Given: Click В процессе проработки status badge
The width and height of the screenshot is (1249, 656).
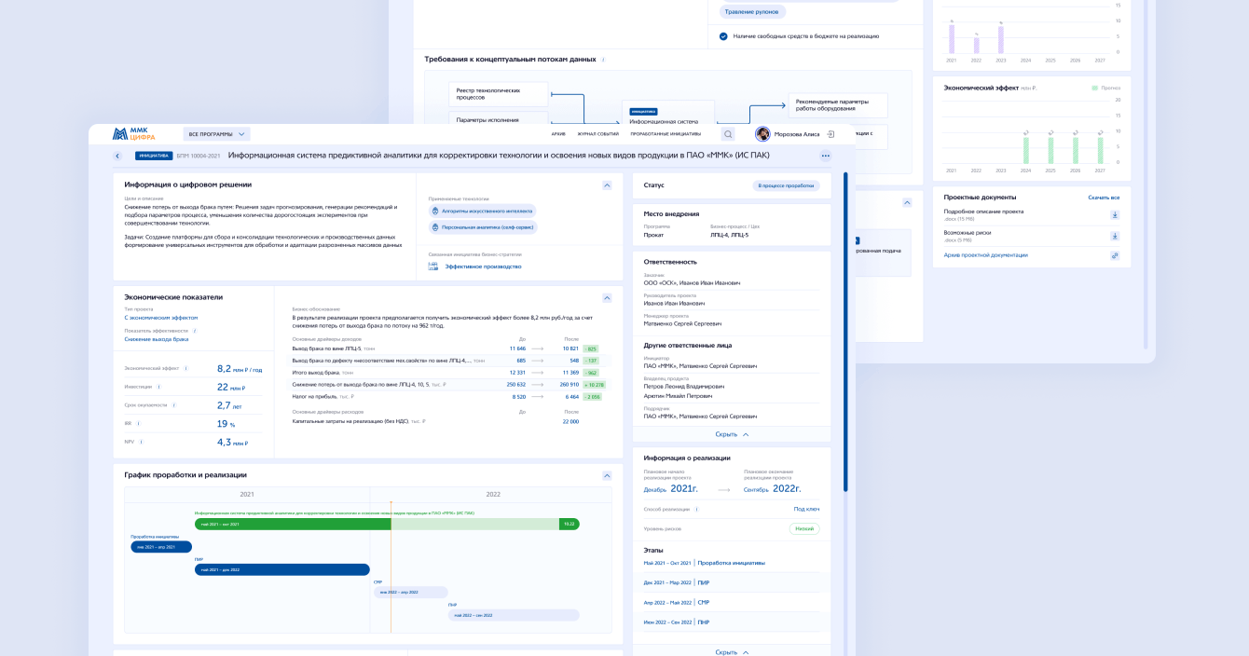Looking at the screenshot, I should tap(786, 185).
